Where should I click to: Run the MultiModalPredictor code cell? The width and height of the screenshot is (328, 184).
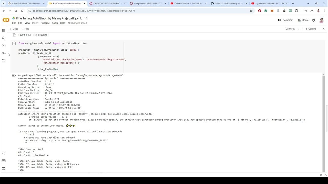[x=14, y=43]
